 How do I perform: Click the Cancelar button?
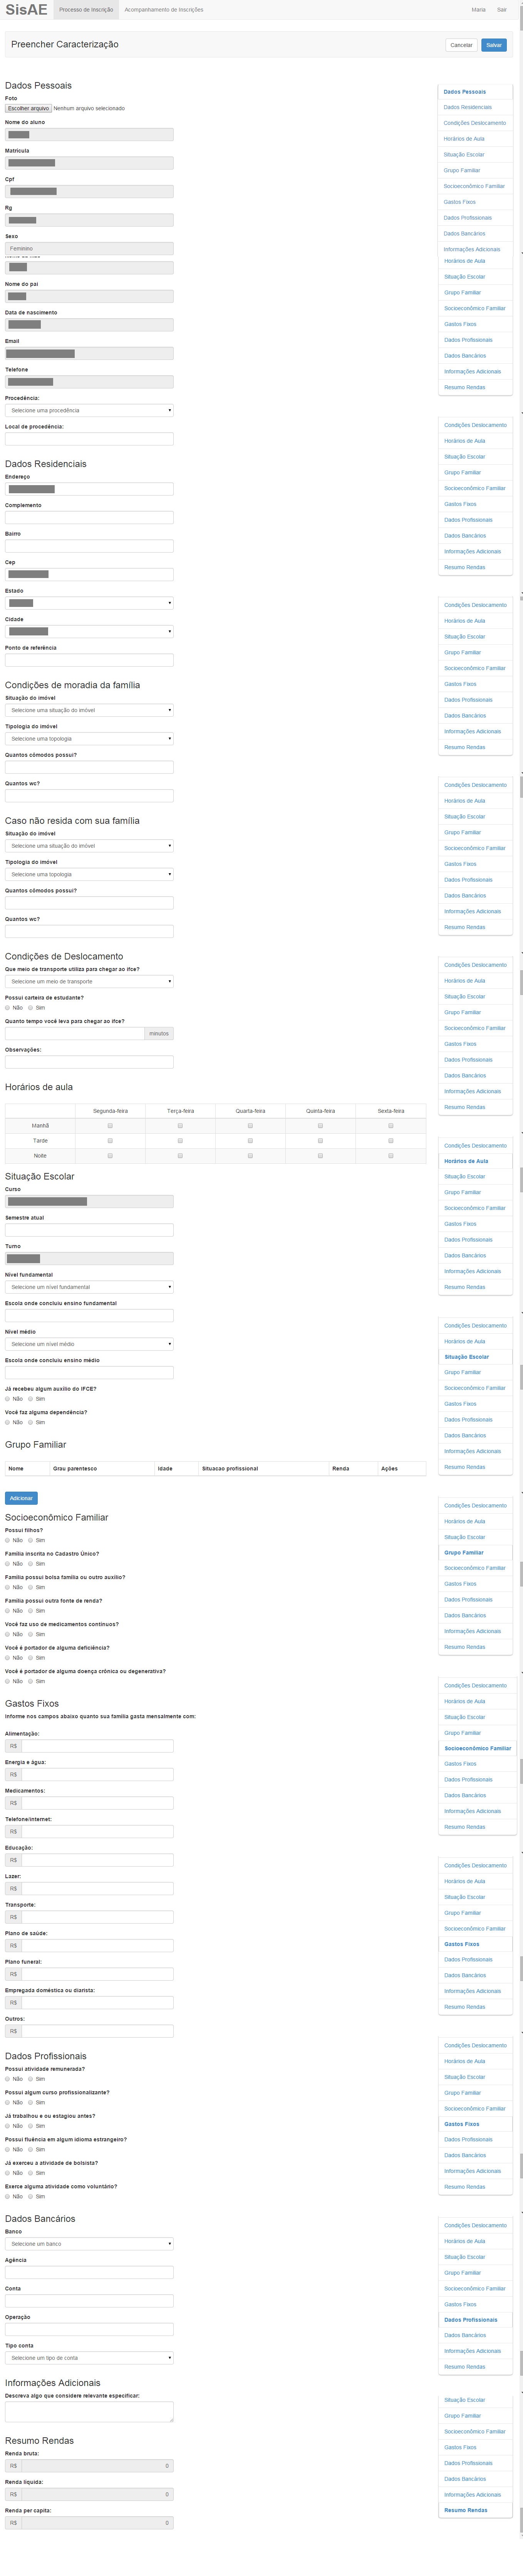click(461, 45)
